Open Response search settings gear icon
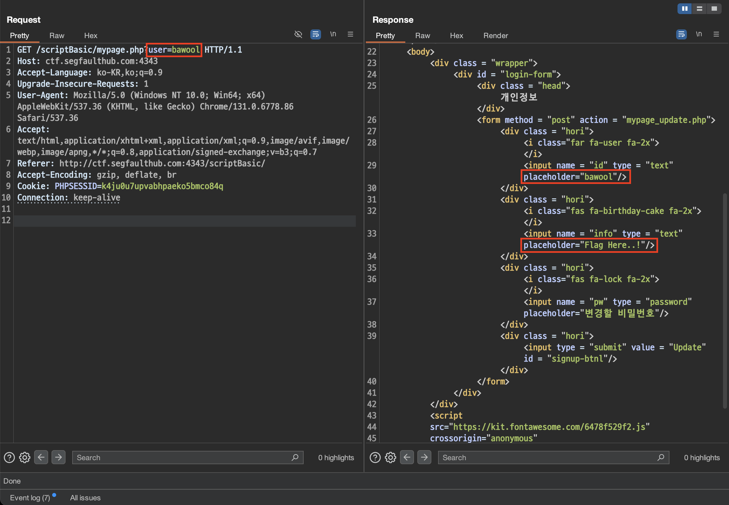729x505 pixels. click(x=390, y=457)
